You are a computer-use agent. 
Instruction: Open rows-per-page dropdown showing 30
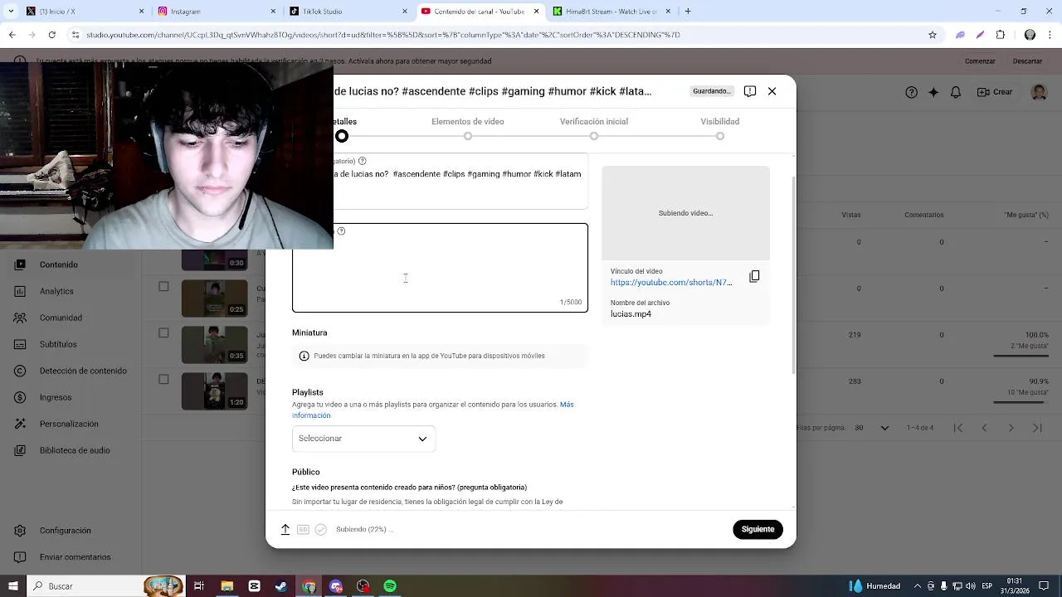click(871, 428)
